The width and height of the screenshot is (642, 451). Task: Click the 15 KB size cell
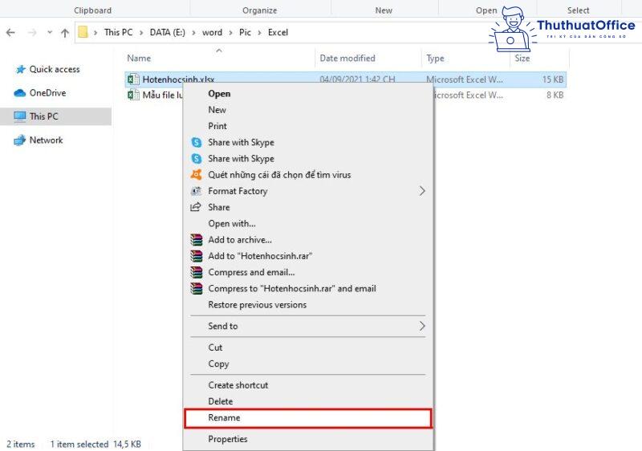[553, 79]
